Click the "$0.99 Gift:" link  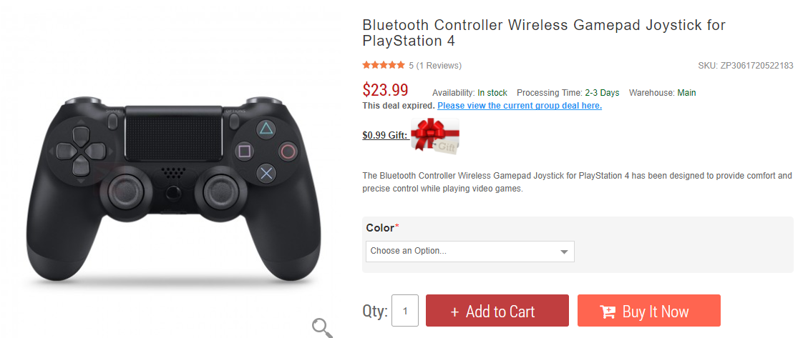pyautogui.click(x=385, y=135)
